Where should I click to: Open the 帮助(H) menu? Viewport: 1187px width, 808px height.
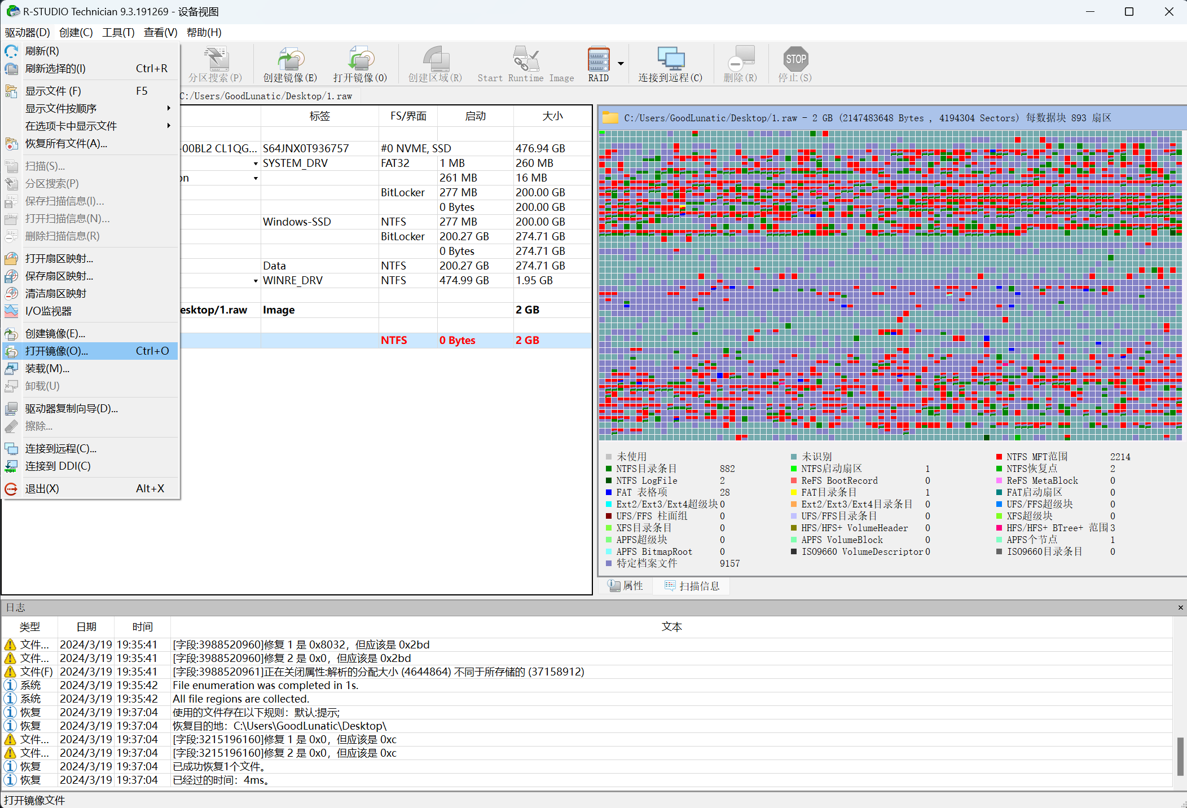[204, 33]
